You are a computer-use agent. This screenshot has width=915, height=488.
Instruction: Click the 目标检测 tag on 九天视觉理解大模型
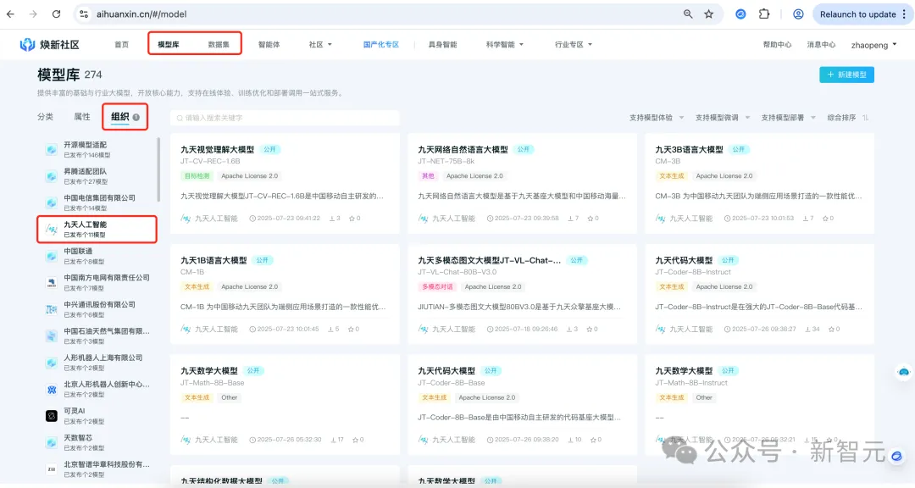[197, 175]
